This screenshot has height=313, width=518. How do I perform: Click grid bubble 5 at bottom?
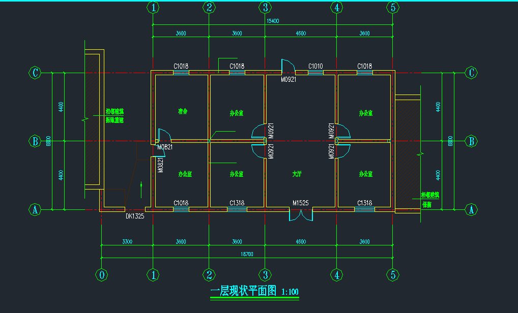click(392, 275)
